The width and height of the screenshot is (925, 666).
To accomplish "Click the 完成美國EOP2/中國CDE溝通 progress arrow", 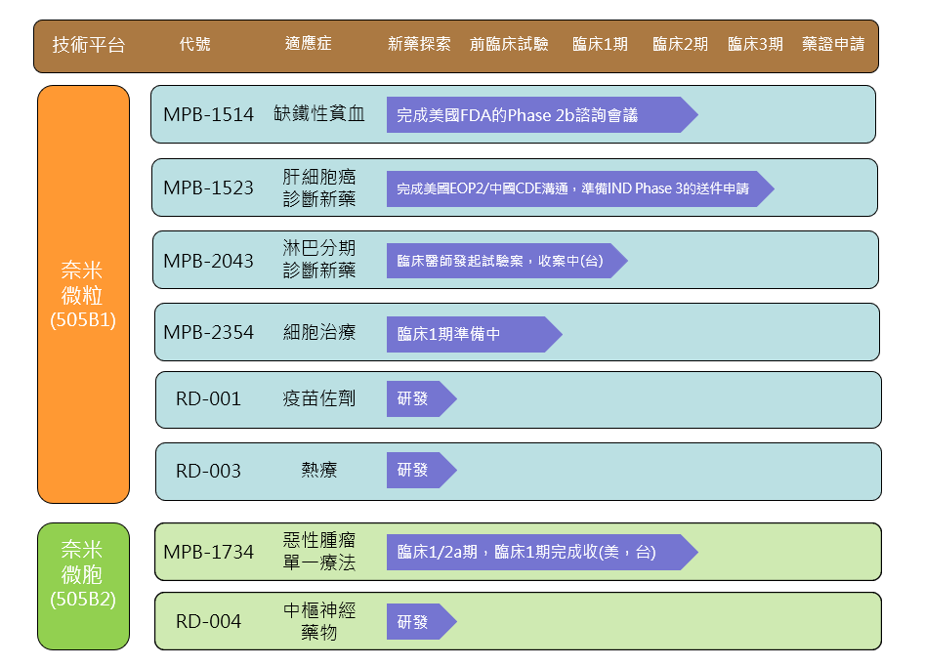I will [580, 188].
